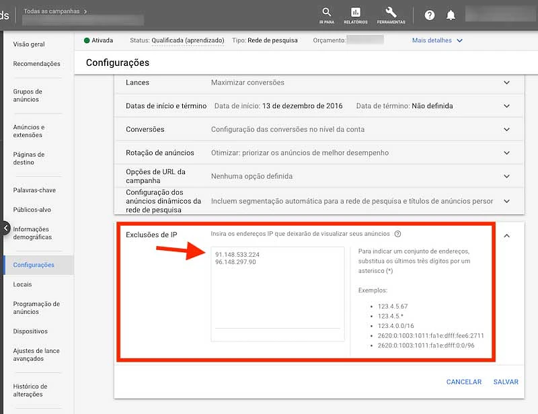Open the Mais detalhes dropdown

(x=437, y=40)
